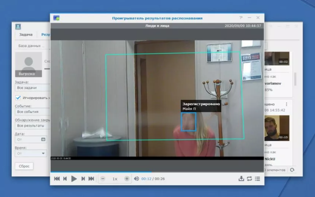Click the blue face detection box
Screen dimensions: 315x197
coord(189,122)
